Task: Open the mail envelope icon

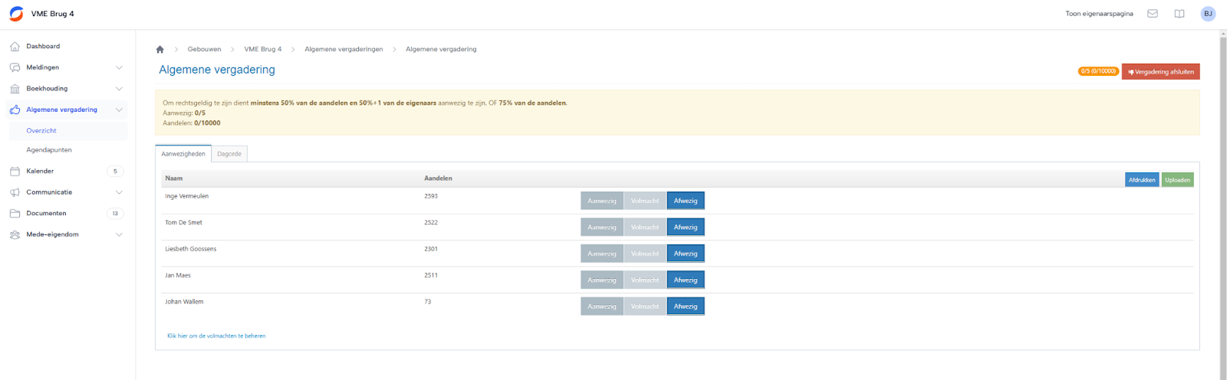Action: (1152, 14)
